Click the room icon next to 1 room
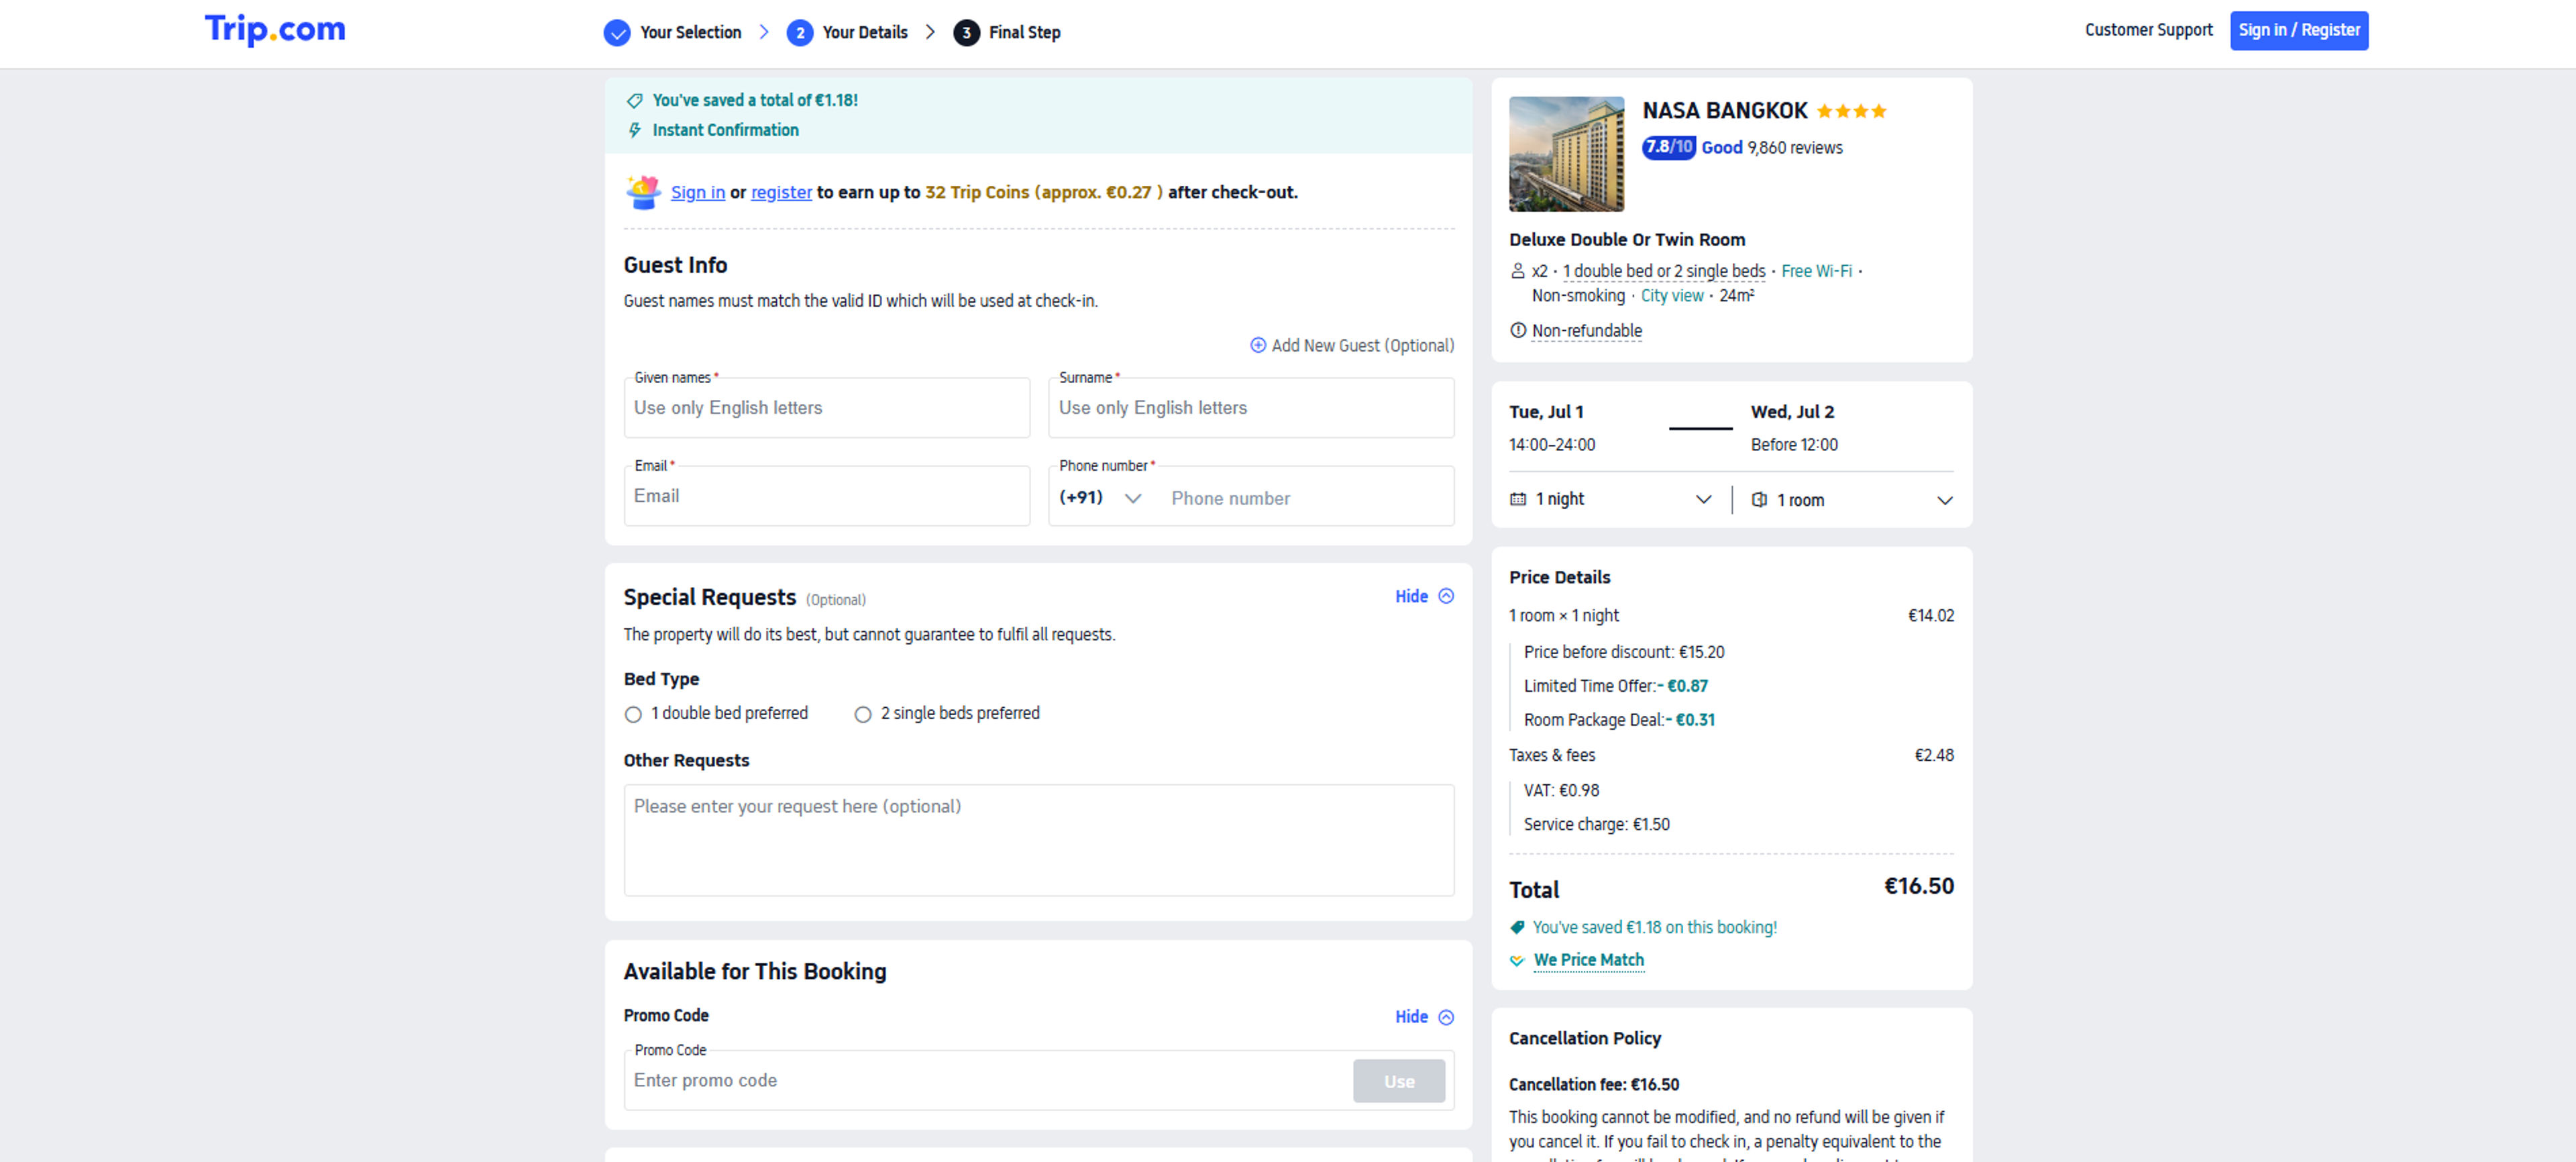Screen dimensions: 2576x1162 pos(1759,500)
